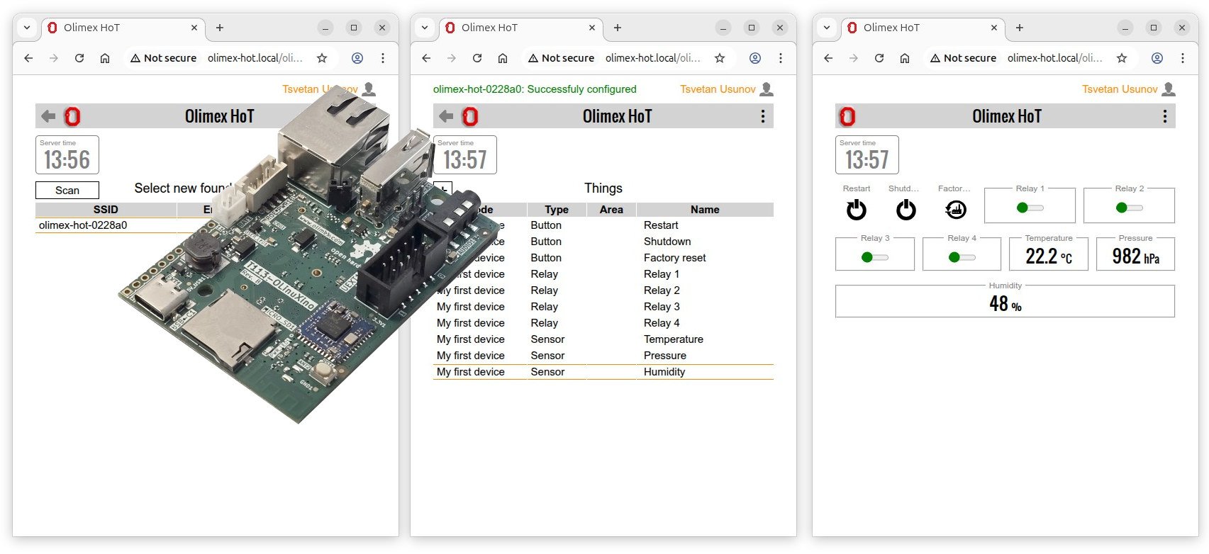Screen dimensions: 1209x554
Task: Click the home button in the left browser window
Action: pos(105,58)
